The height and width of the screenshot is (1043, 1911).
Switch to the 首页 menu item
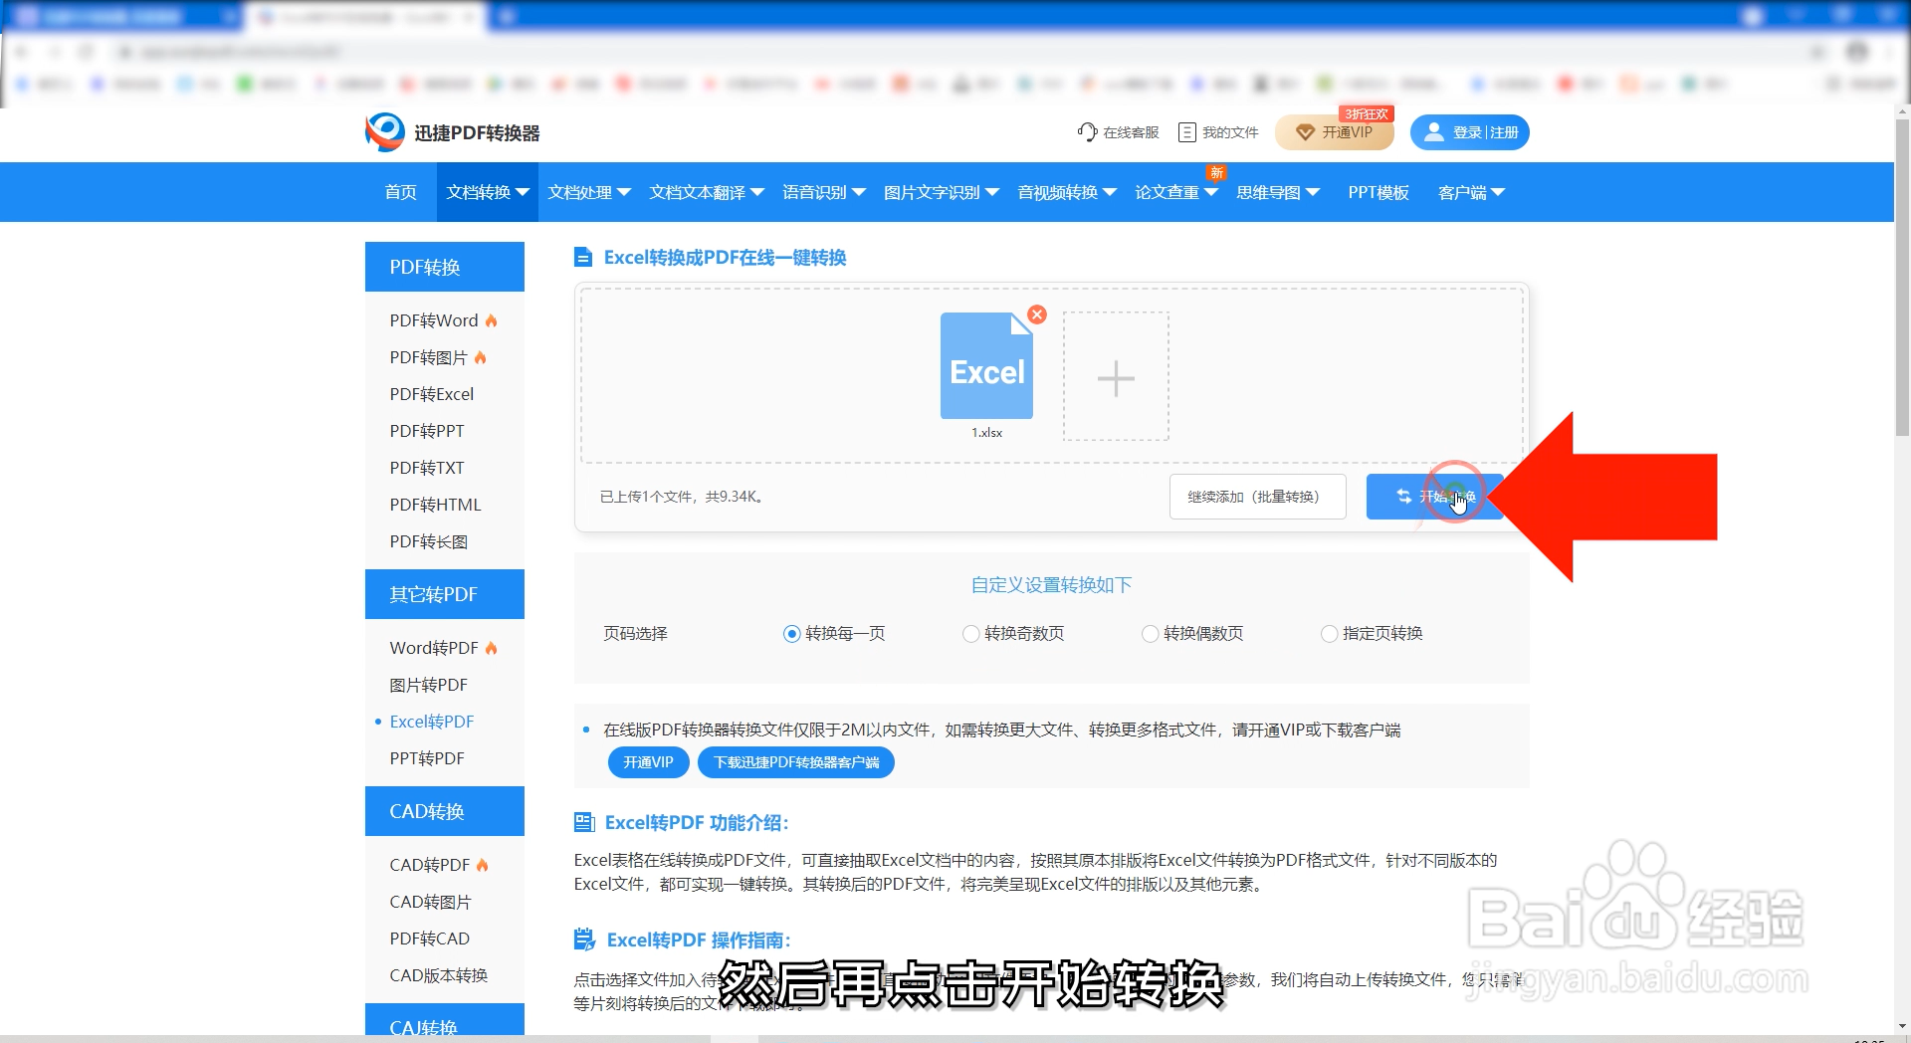[x=400, y=192]
